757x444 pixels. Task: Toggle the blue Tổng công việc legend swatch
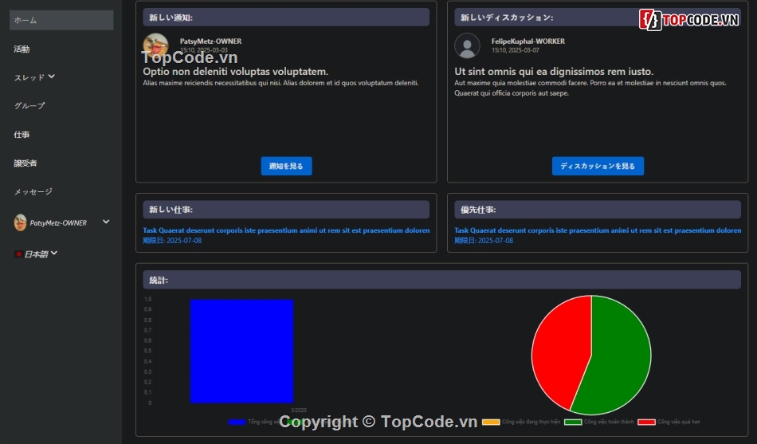237,422
